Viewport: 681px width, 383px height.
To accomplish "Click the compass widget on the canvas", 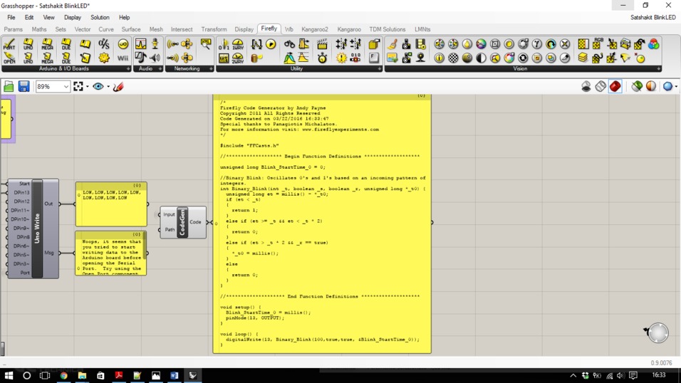I will [x=657, y=333].
